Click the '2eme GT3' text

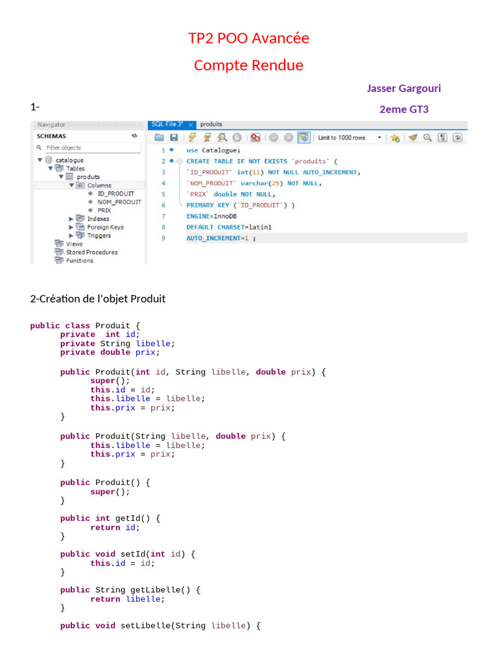tap(404, 109)
